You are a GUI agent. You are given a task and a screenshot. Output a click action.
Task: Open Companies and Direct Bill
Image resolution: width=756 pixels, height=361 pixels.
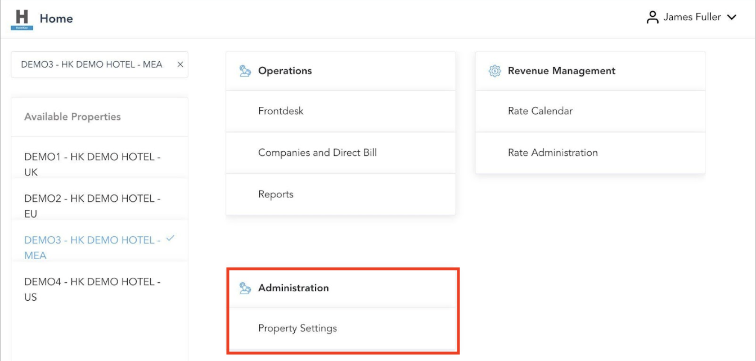pos(317,152)
